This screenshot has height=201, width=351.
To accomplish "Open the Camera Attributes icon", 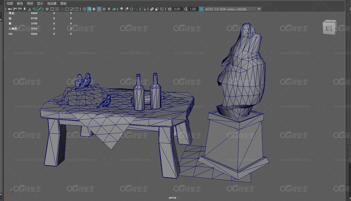I will tap(19, 9).
